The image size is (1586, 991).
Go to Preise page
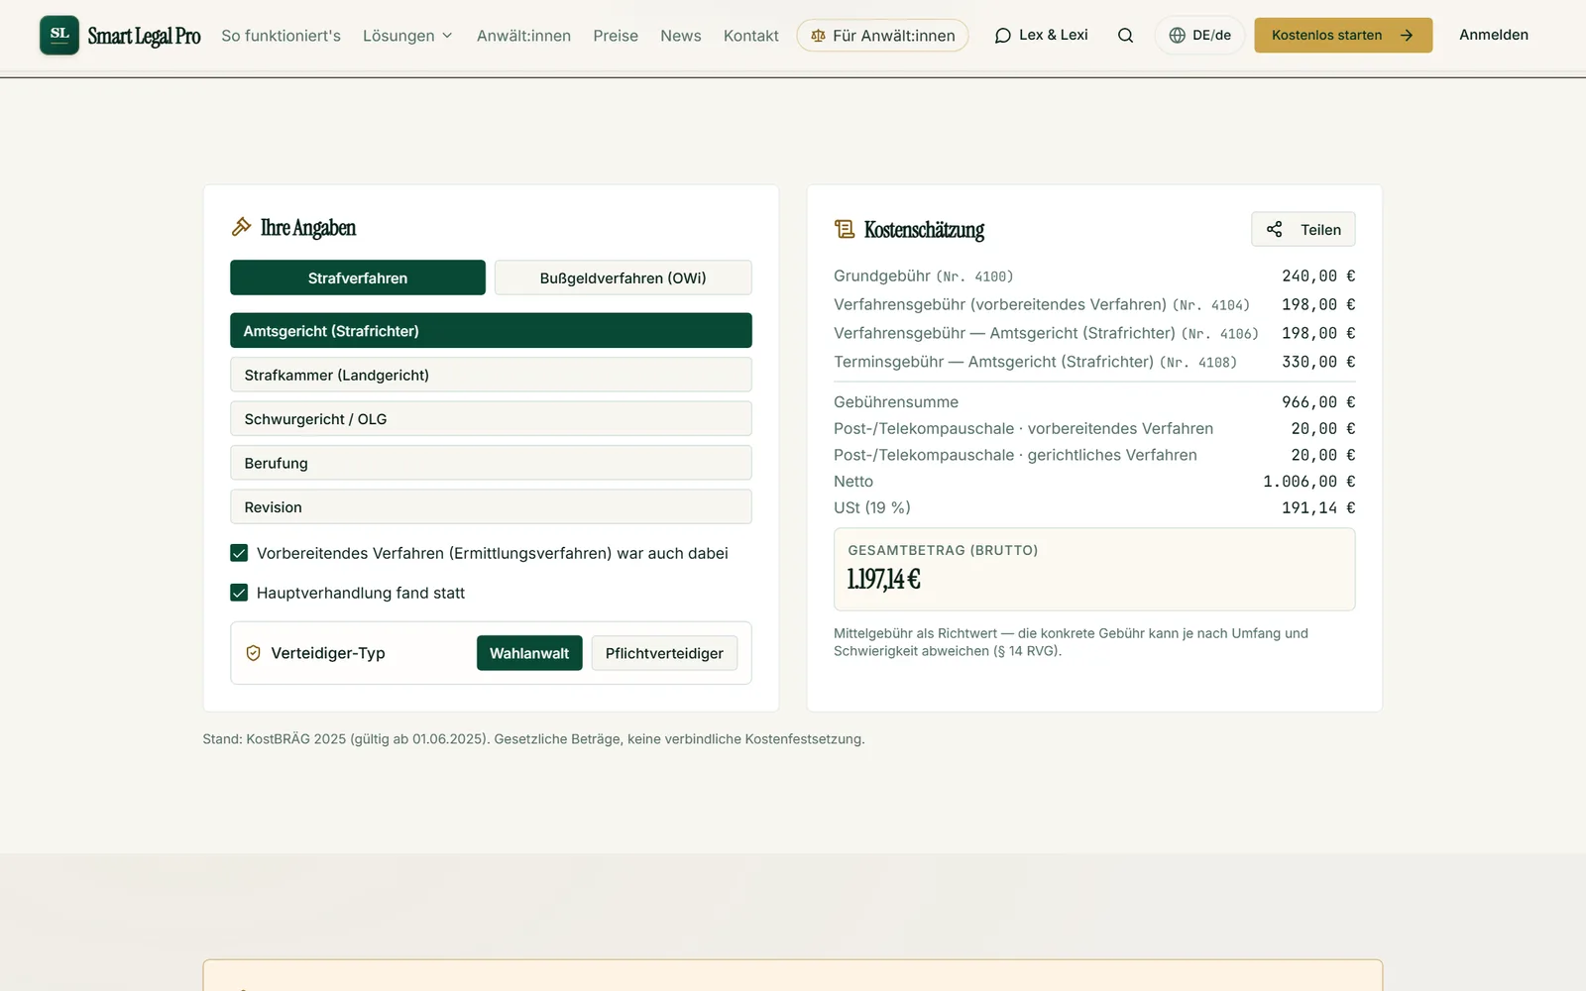point(616,36)
